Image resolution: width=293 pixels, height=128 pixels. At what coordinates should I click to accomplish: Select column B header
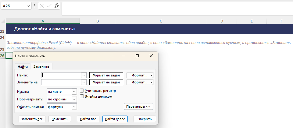click(97, 21)
